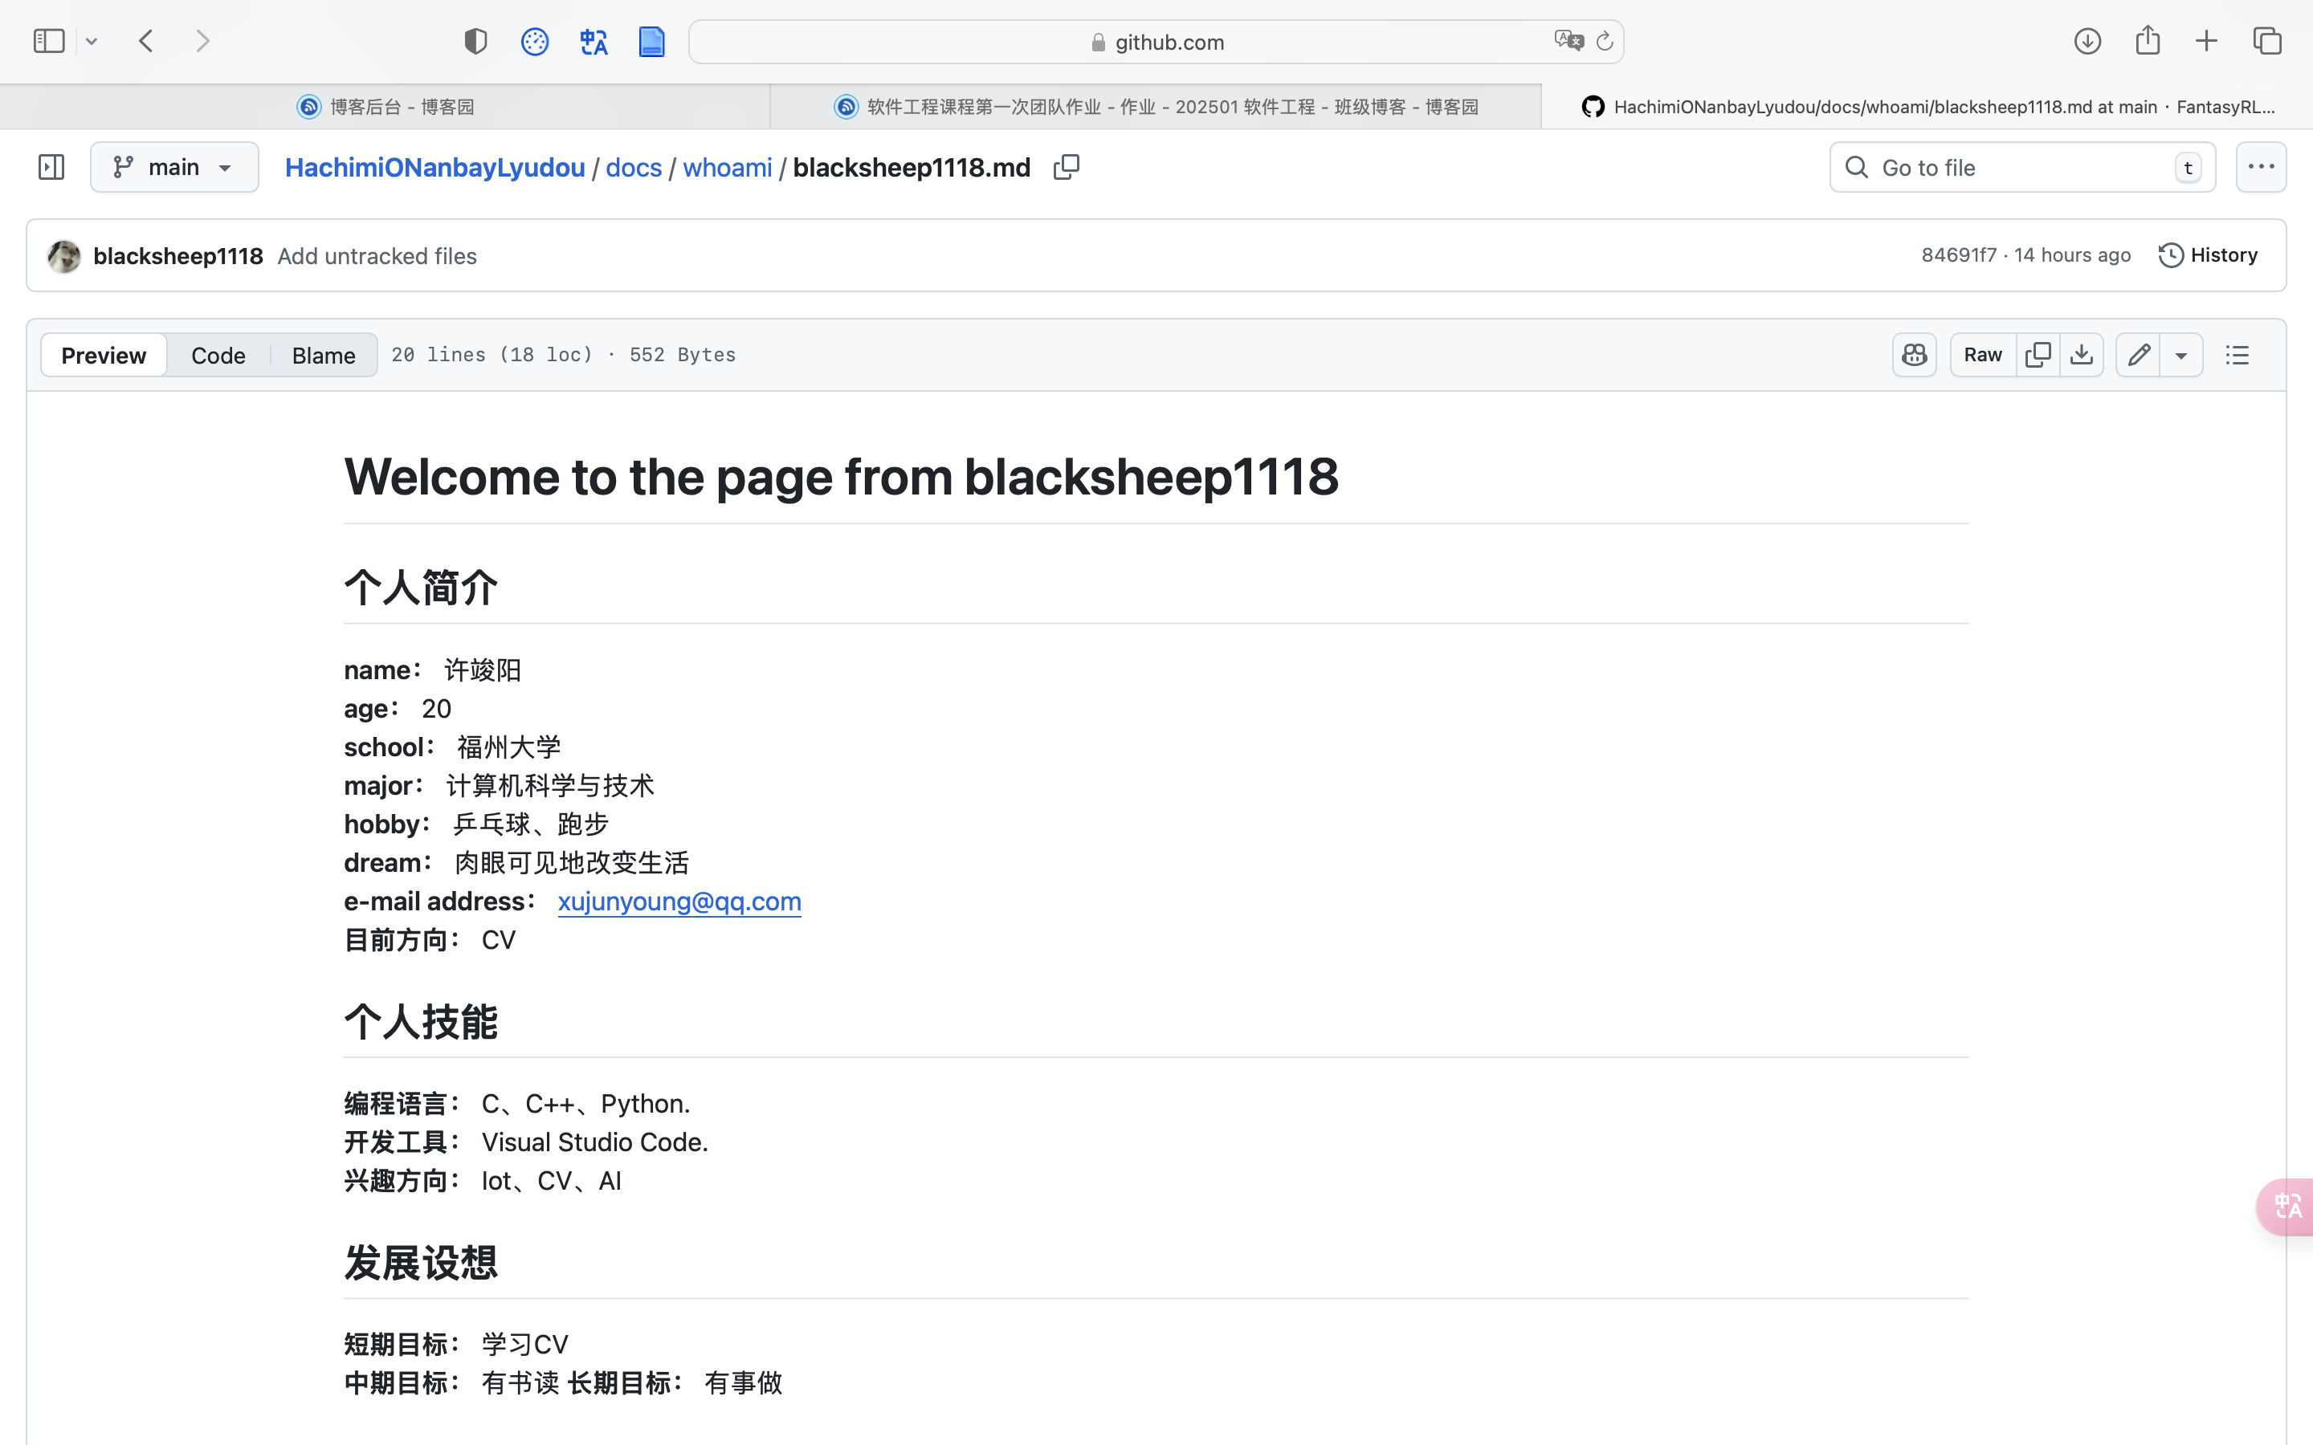Open the xujunyoung@qq.com email link
The height and width of the screenshot is (1445, 2313).
pos(679,902)
